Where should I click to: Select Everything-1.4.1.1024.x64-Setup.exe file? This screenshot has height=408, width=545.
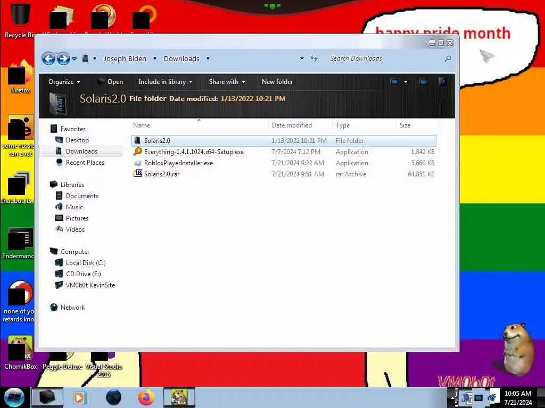pyautogui.click(x=284, y=152)
